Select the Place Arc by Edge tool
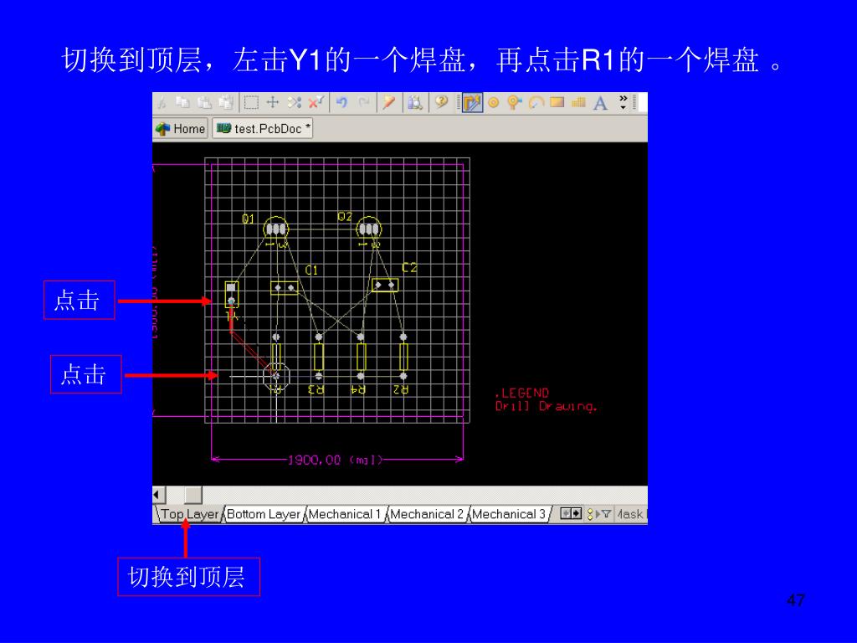The height and width of the screenshot is (643, 857). click(536, 102)
